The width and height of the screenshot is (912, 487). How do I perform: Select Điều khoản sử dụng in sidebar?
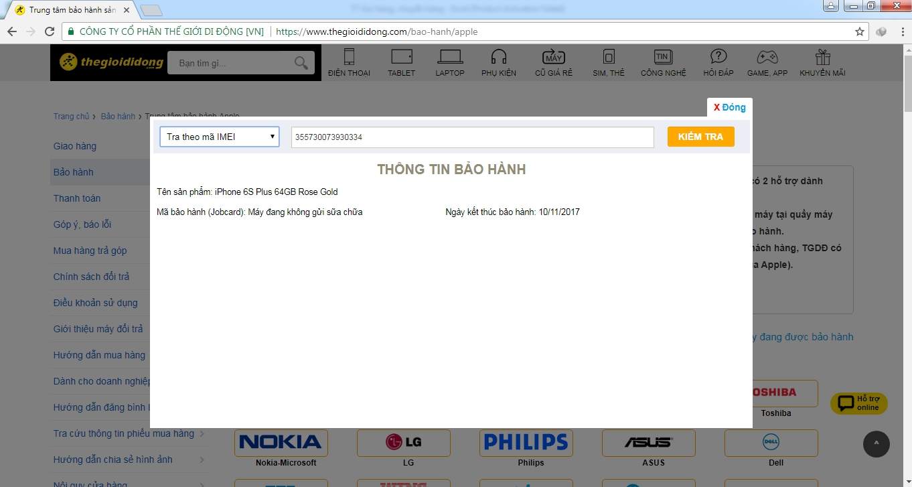point(96,303)
